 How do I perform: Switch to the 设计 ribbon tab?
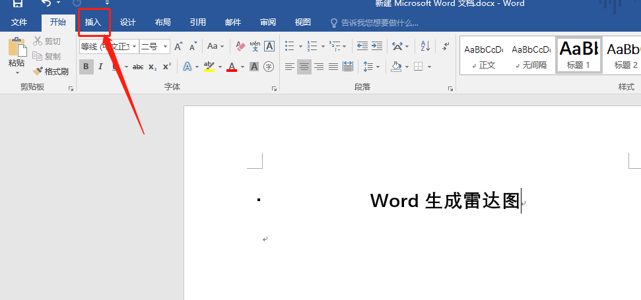[x=127, y=22]
